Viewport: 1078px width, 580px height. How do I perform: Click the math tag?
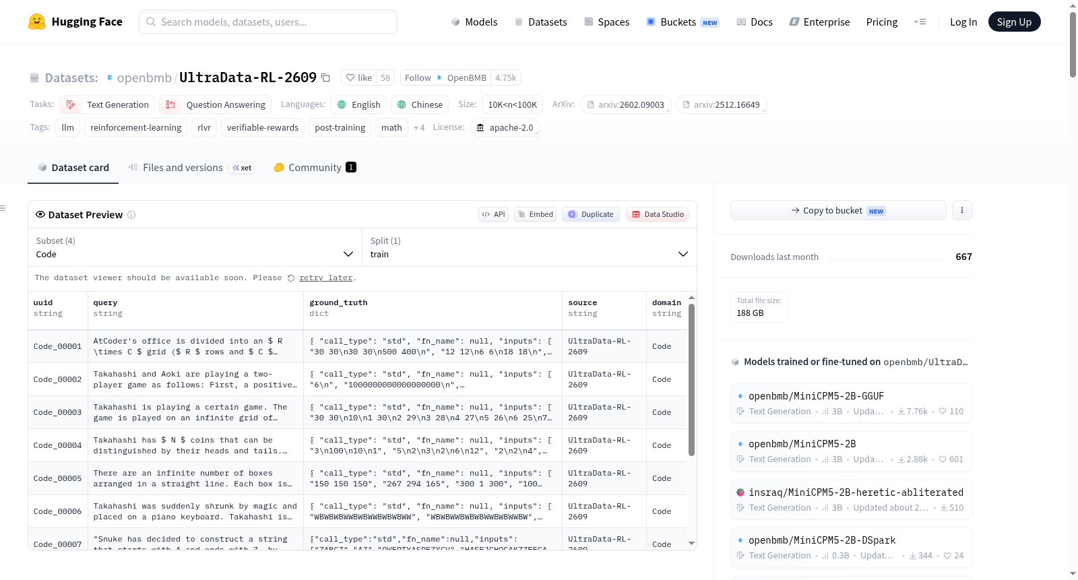(x=391, y=127)
